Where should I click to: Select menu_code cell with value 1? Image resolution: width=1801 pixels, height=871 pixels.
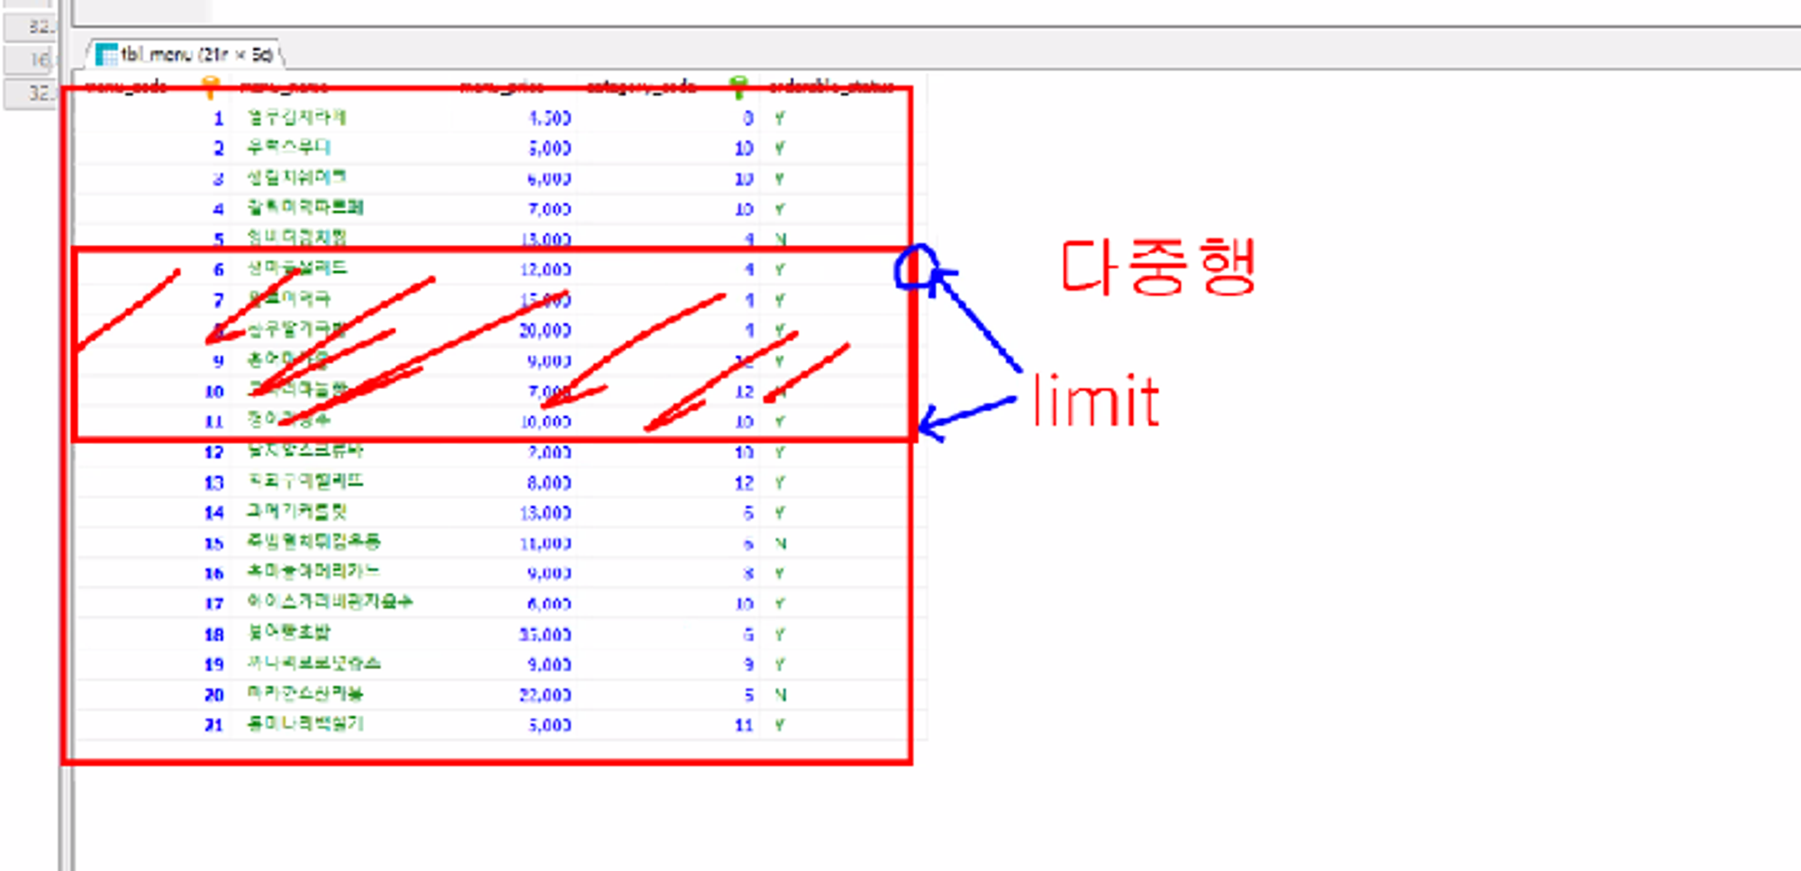(x=218, y=118)
